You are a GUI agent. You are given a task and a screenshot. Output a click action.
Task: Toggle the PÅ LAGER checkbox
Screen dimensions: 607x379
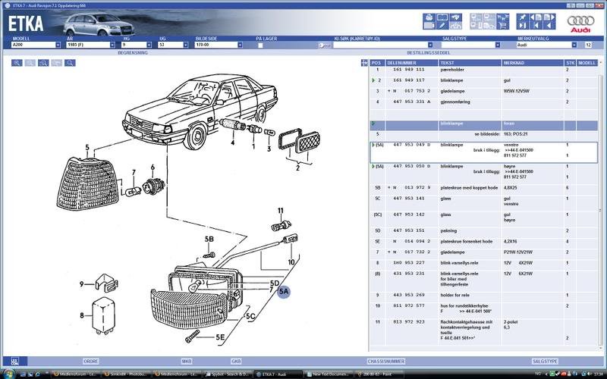point(259,45)
